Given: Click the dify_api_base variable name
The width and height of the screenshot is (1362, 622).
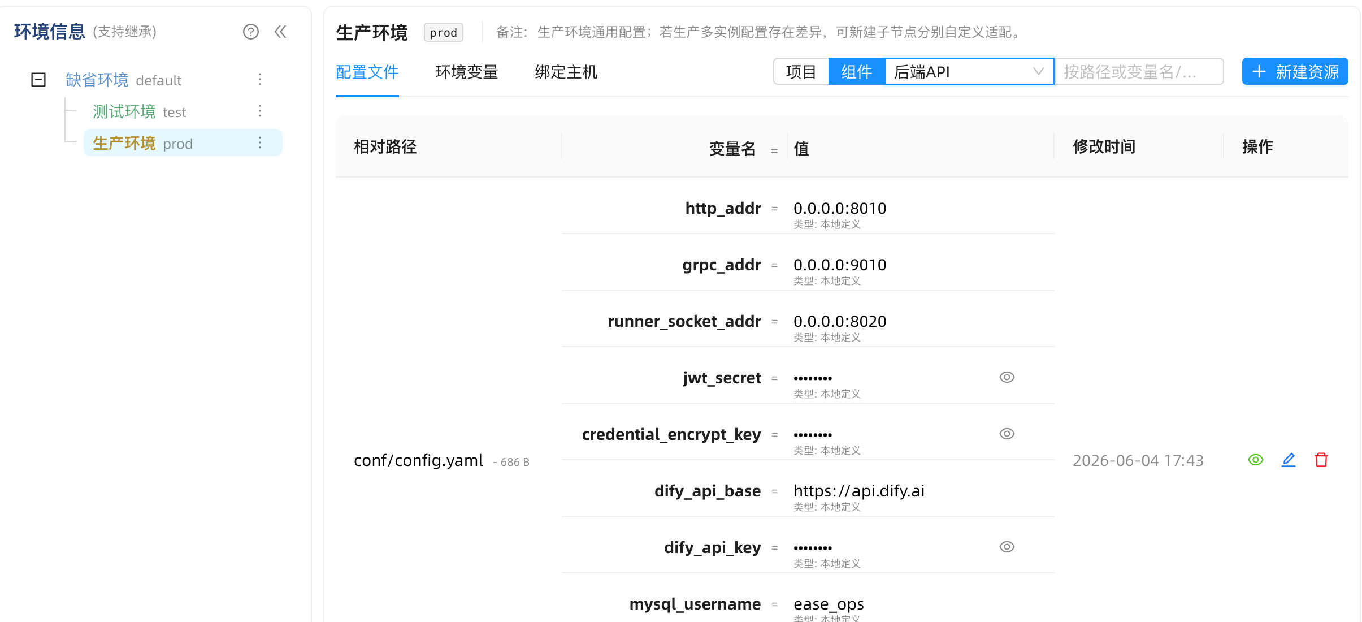Looking at the screenshot, I should pyautogui.click(x=708, y=491).
